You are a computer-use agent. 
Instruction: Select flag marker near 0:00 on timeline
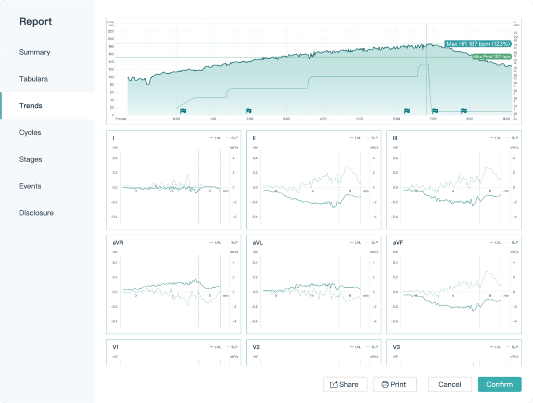click(183, 111)
